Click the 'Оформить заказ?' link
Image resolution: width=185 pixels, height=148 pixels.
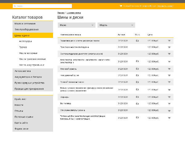click(165, 6)
